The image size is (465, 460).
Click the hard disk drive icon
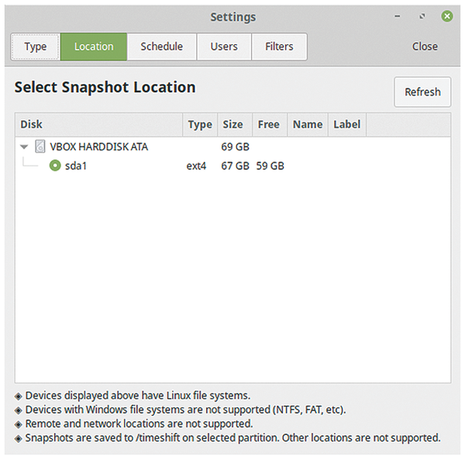[x=40, y=146]
